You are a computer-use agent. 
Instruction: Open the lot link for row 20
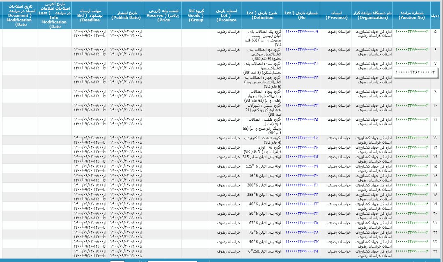click(x=302, y=213)
